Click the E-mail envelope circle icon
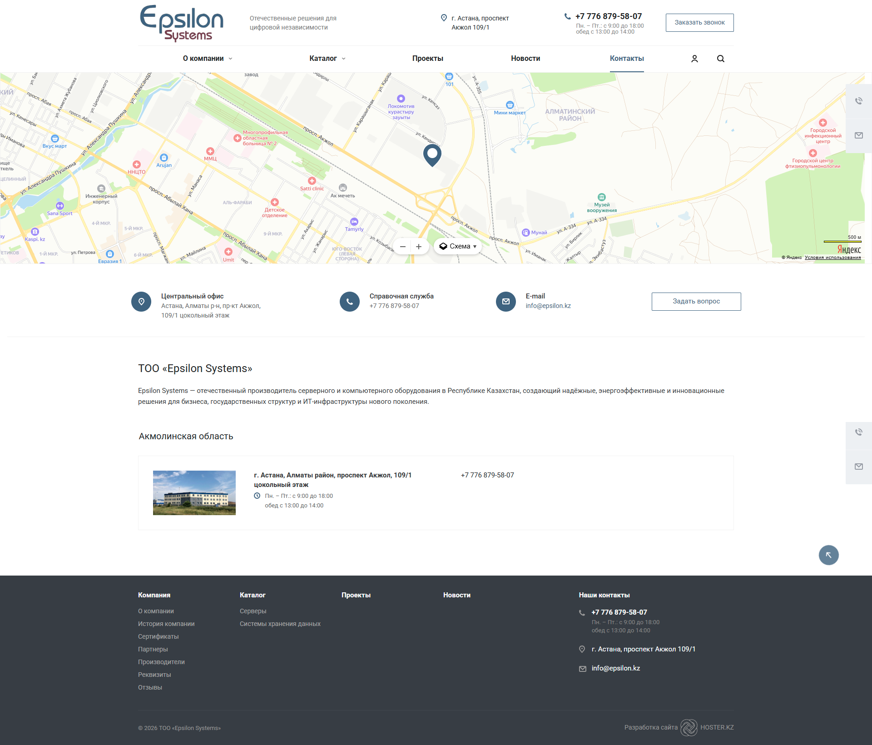Screen dimensions: 872x745 click(x=505, y=302)
